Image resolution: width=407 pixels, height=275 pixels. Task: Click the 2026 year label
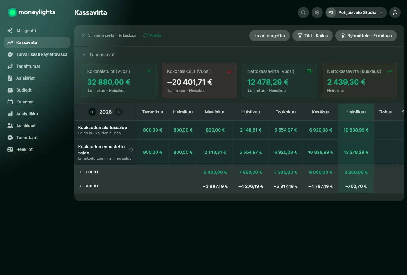(x=106, y=112)
